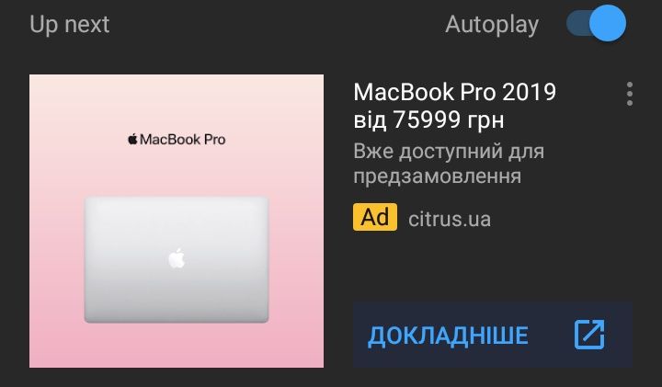Click the Up next heading
This screenshot has width=662, height=387.
coord(70,24)
